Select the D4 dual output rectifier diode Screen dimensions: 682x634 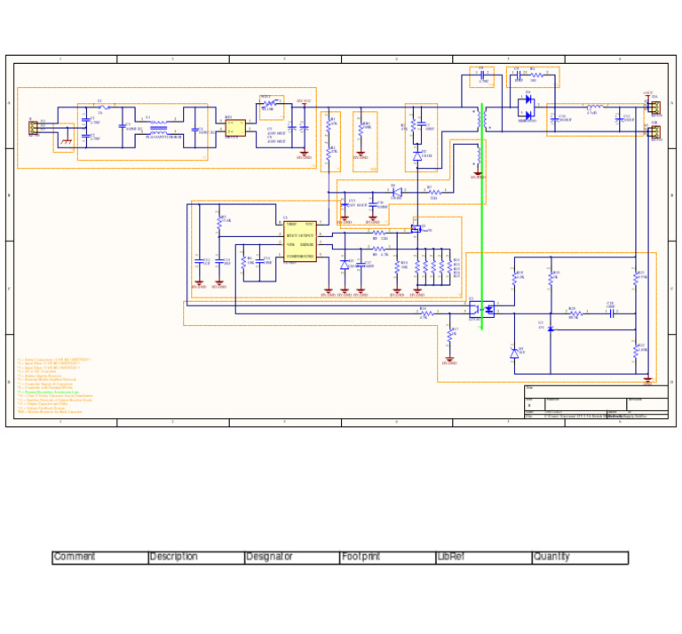coord(527,107)
